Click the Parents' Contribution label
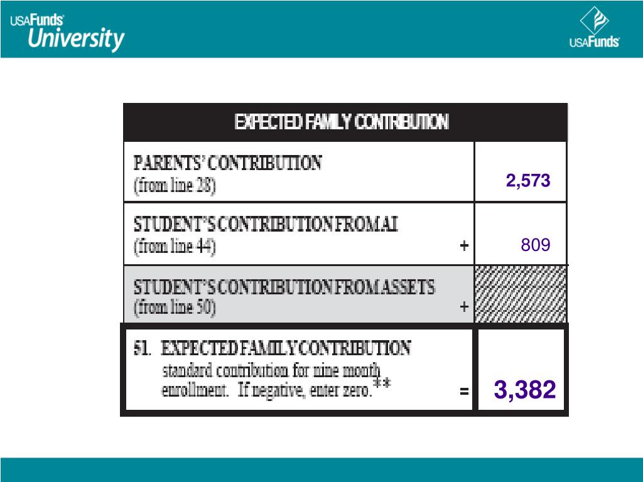643x482 pixels. (227, 163)
